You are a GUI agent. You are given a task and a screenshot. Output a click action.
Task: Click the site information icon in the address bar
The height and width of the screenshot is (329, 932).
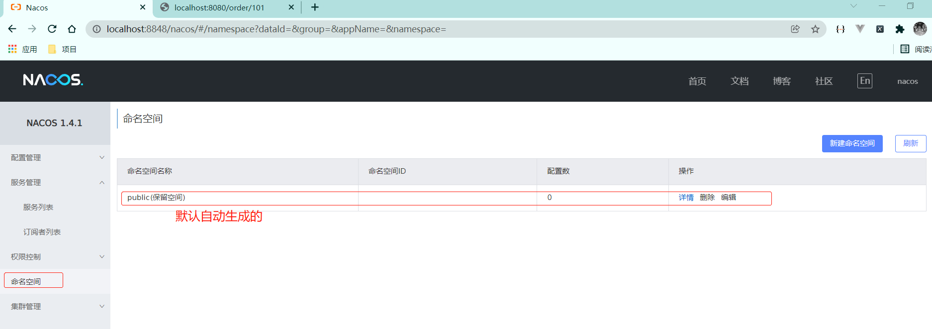point(97,29)
